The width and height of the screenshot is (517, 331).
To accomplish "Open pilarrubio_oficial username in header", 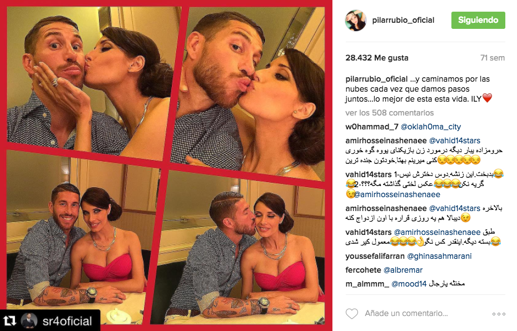I will point(403,20).
